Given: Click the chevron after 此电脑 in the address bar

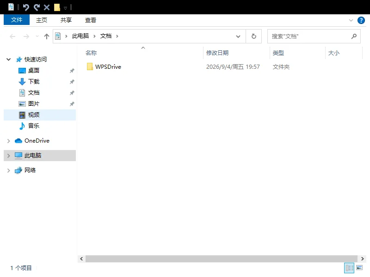Looking at the screenshot, I should (x=94, y=36).
